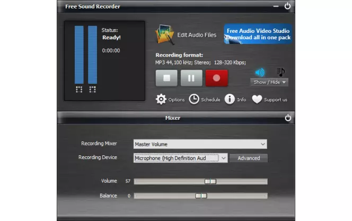Open the Recording Mixer Master Volume dropdown
The image size is (352, 221).
200,144
